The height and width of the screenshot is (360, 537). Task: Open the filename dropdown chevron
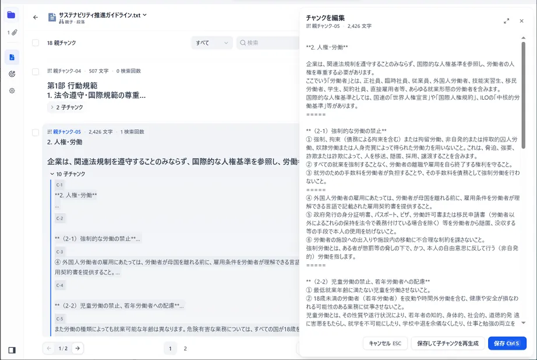(145, 15)
